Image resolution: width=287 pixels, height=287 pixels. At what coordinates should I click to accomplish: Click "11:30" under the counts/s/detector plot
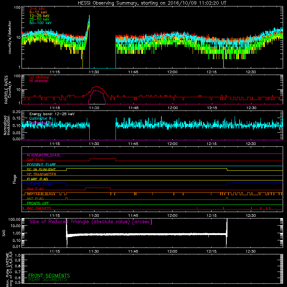(x=94, y=72)
